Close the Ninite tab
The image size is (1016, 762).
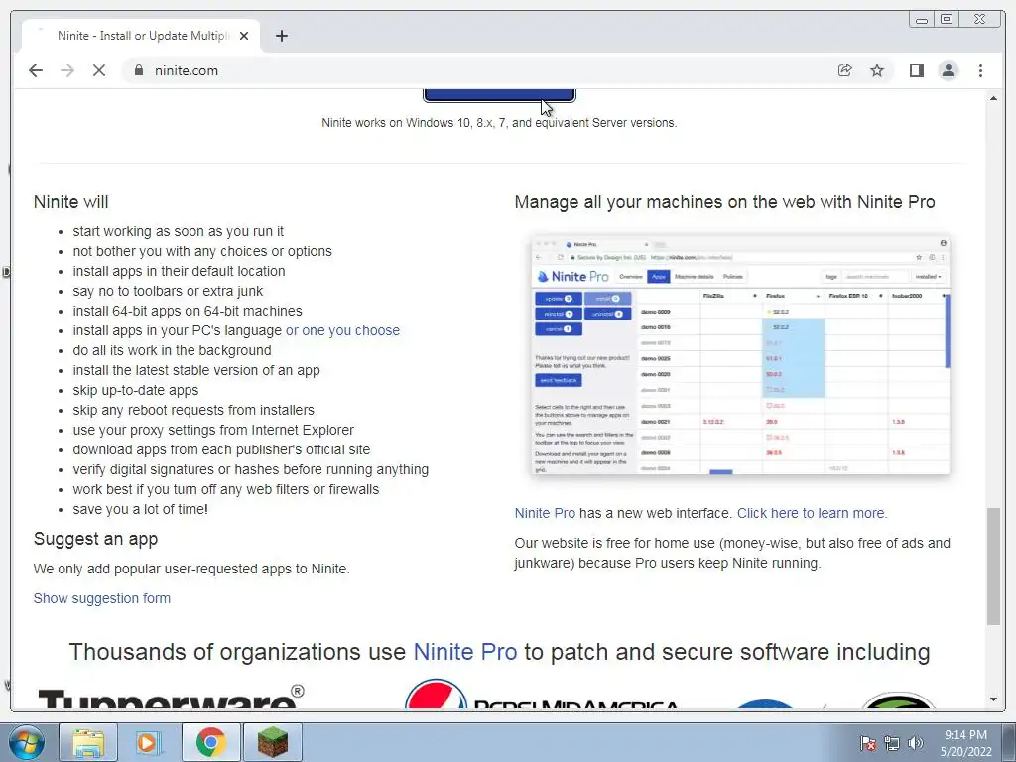[244, 36]
